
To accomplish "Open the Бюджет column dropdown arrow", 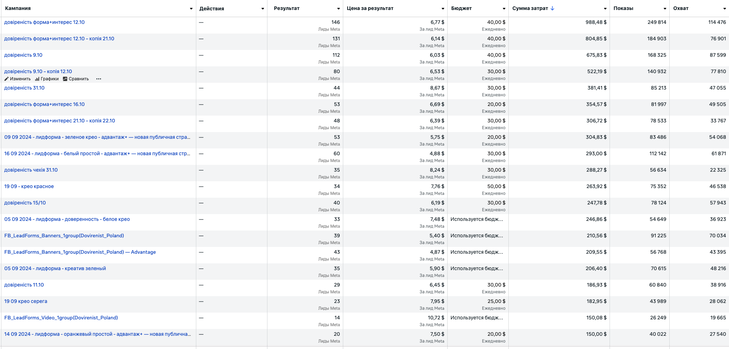I will tap(504, 9).
